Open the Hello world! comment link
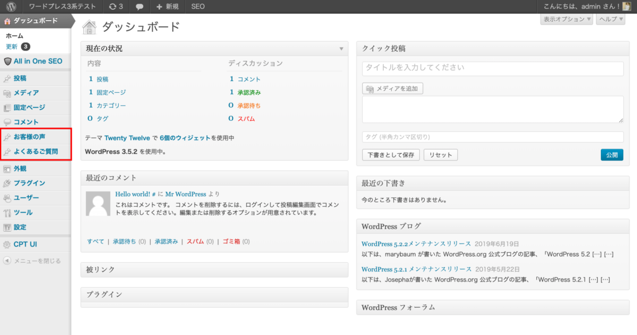The image size is (637, 335). 133,194
